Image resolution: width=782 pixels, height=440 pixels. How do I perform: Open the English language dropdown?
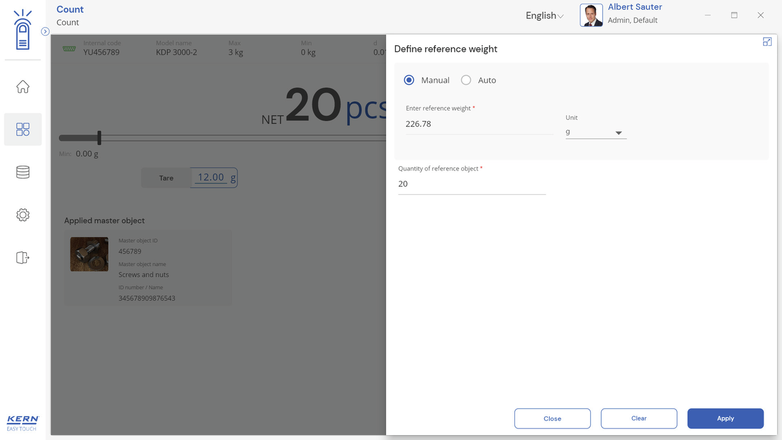[544, 16]
